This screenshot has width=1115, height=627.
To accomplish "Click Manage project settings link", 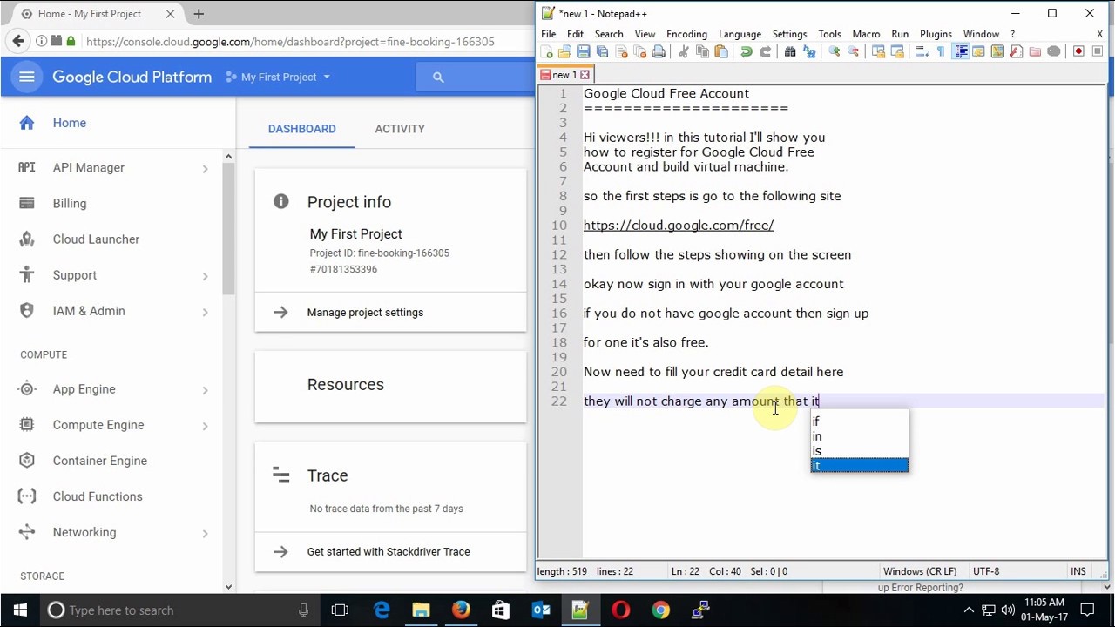I will coord(365,313).
